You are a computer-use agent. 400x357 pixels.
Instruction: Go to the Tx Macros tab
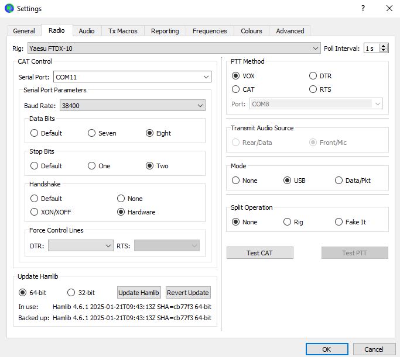pyautogui.click(x=123, y=31)
